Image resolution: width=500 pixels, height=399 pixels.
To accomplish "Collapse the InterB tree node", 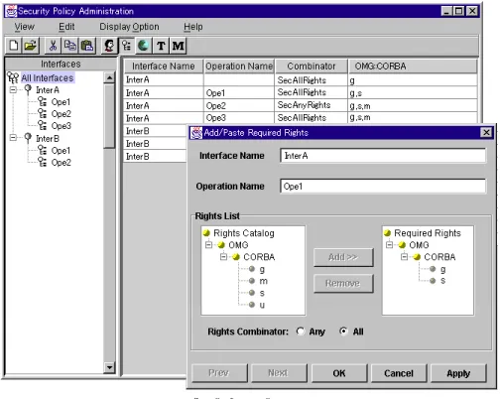I will coord(13,138).
